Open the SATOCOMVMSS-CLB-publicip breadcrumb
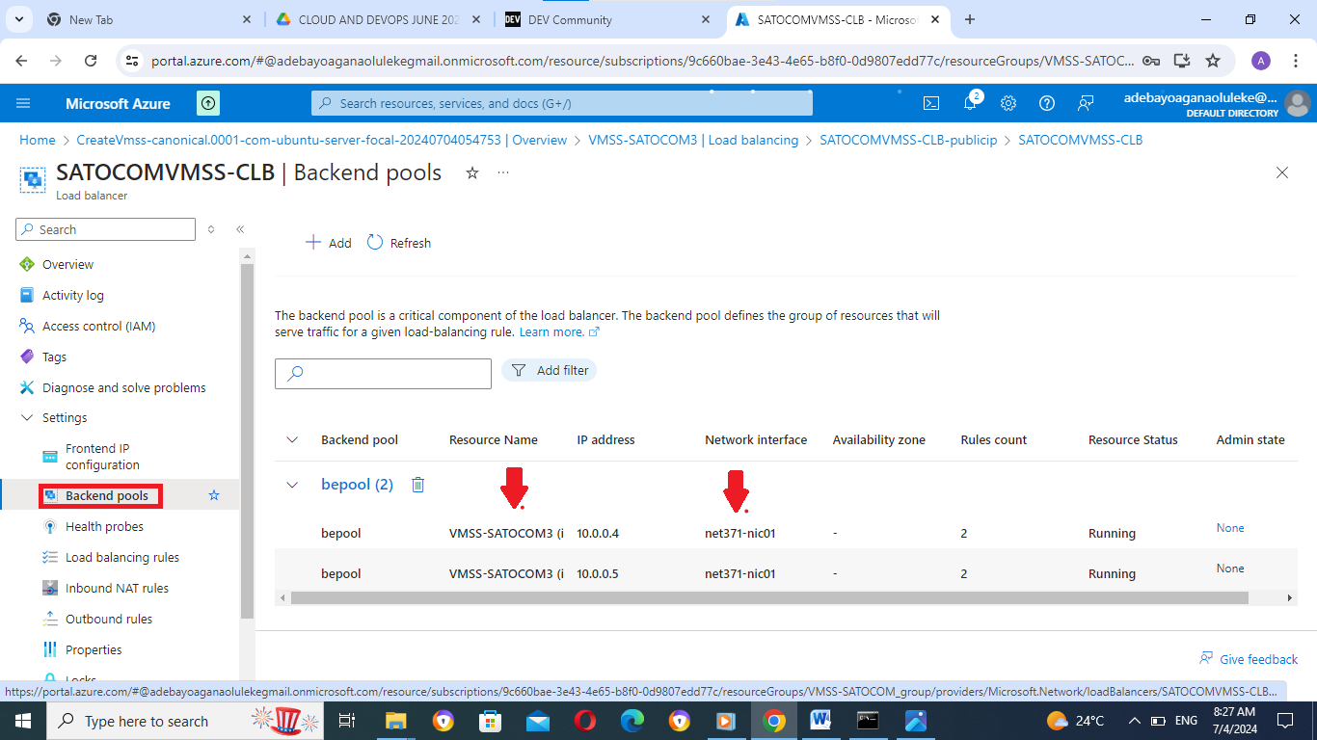 (x=908, y=140)
